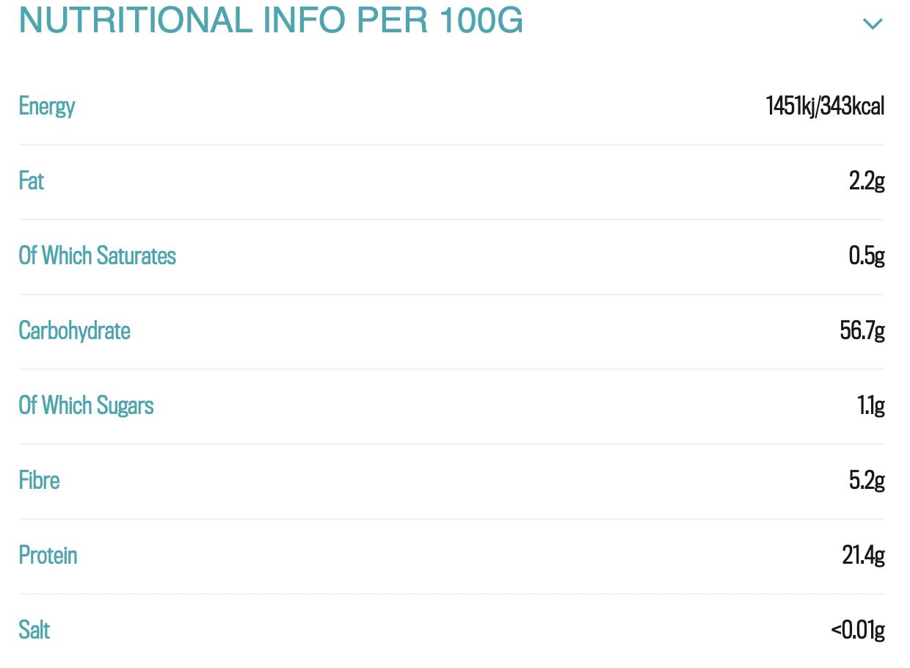
Task: Click the 2.2g fat value
Action: point(867,181)
